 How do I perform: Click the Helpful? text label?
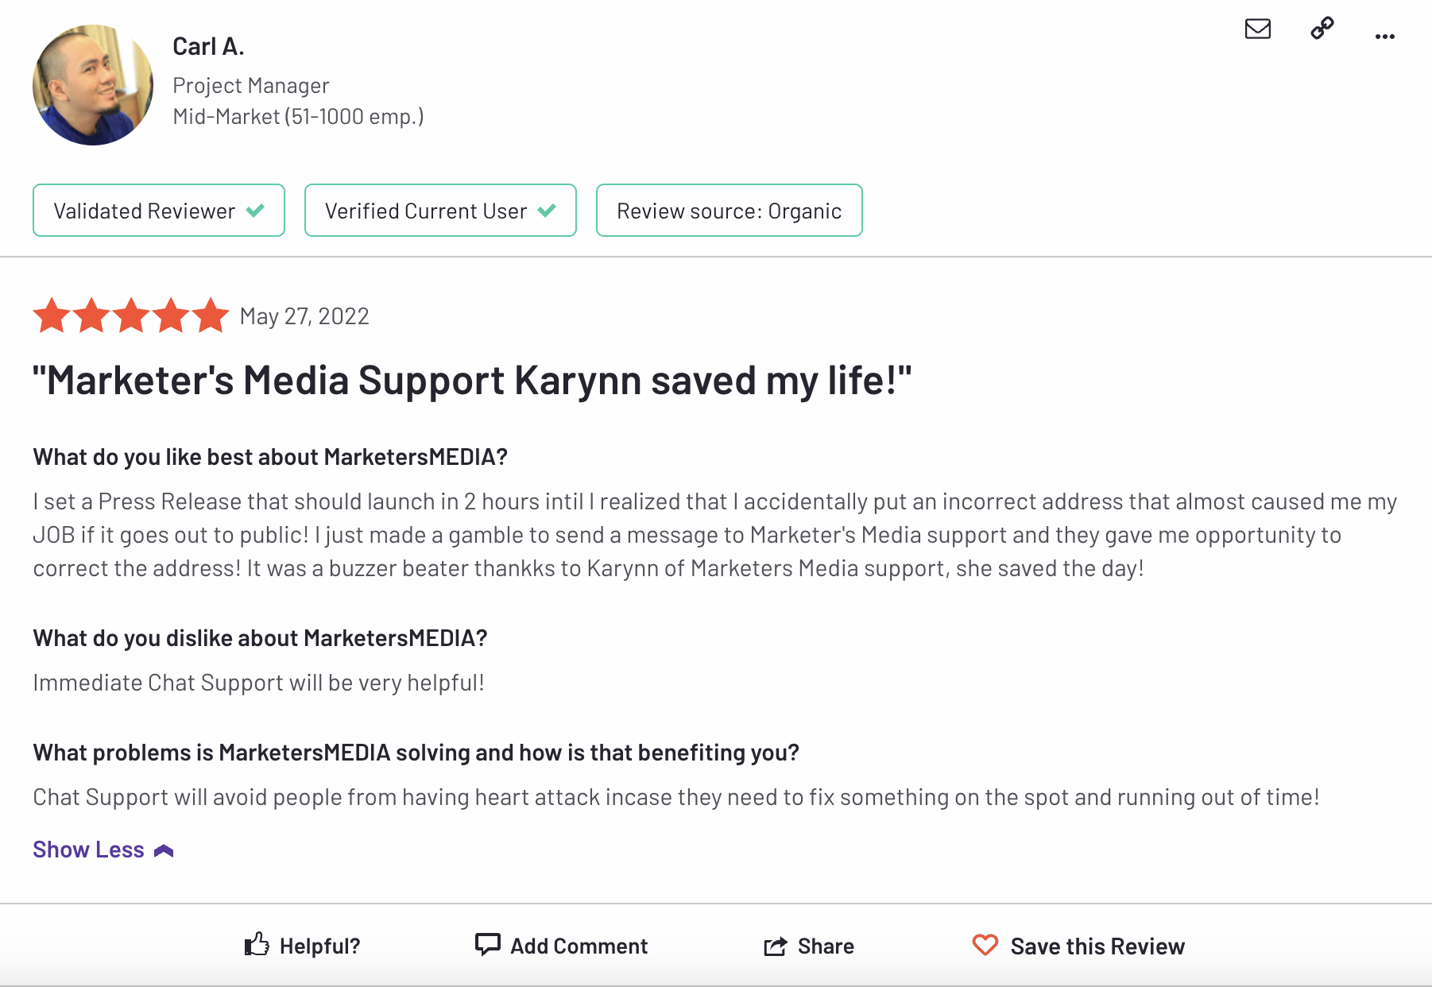pyautogui.click(x=319, y=946)
